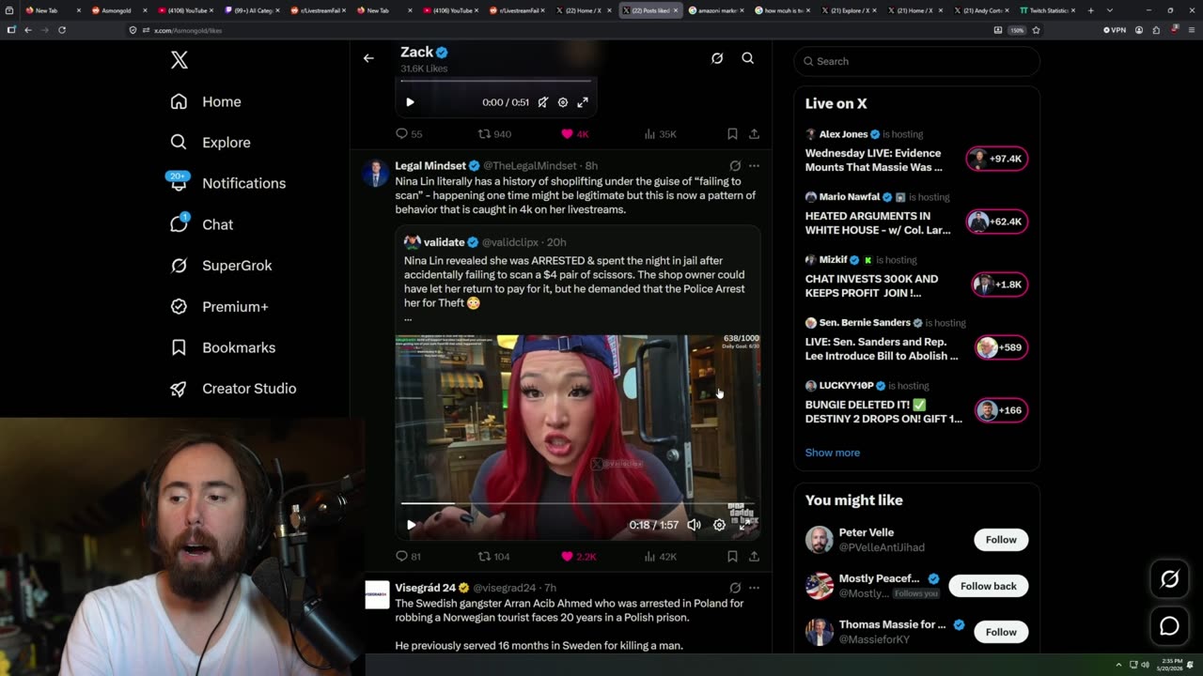Image resolution: width=1203 pixels, height=676 pixels.
Task: Bookmark the Legal Mindset post
Action: point(732,557)
